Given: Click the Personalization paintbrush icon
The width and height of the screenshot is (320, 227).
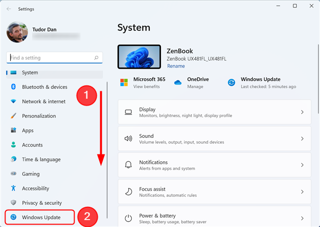Looking at the screenshot, I should tap(13, 116).
